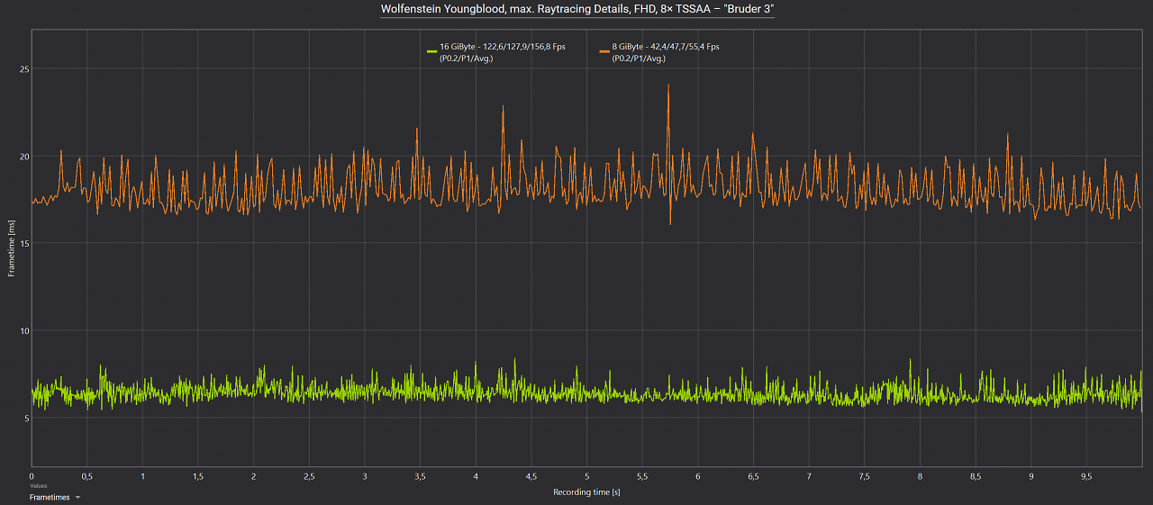Click the 5 tick on the time axis
Screen dimensions: 1153x505
pyautogui.click(x=586, y=475)
